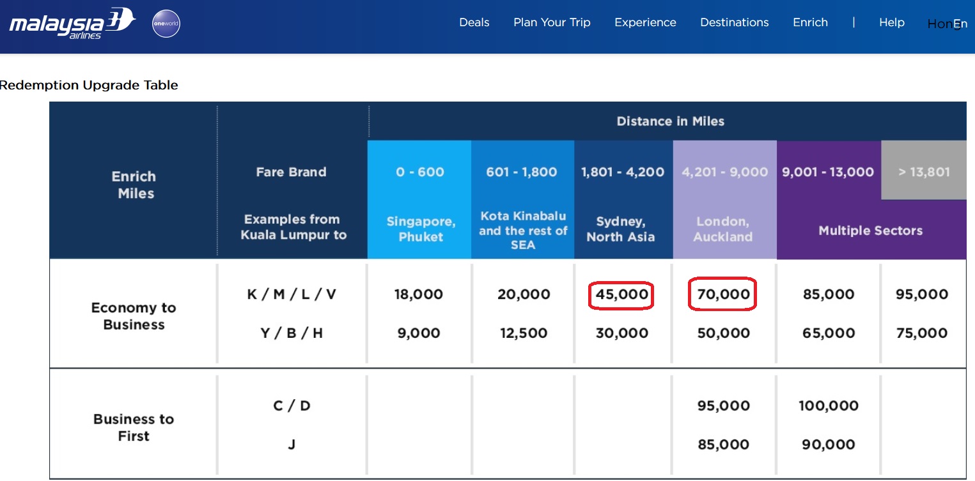Click the circled 45,000 miles value

pyautogui.click(x=621, y=294)
